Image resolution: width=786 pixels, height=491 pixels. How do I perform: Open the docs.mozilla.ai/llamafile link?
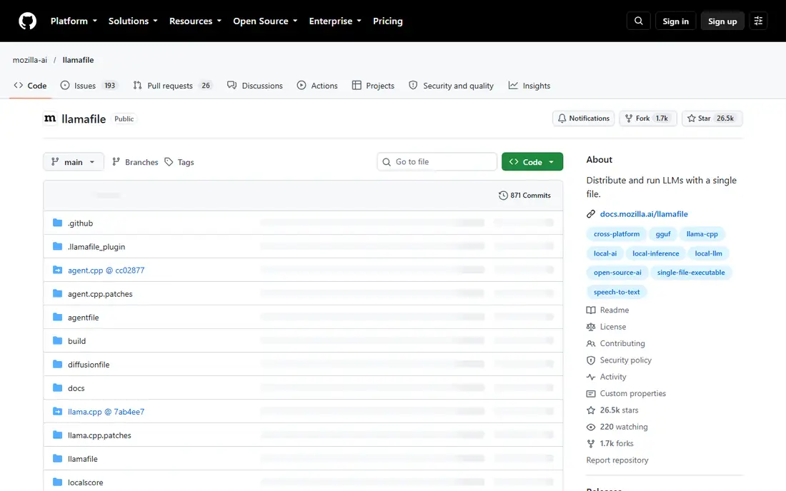(x=644, y=213)
